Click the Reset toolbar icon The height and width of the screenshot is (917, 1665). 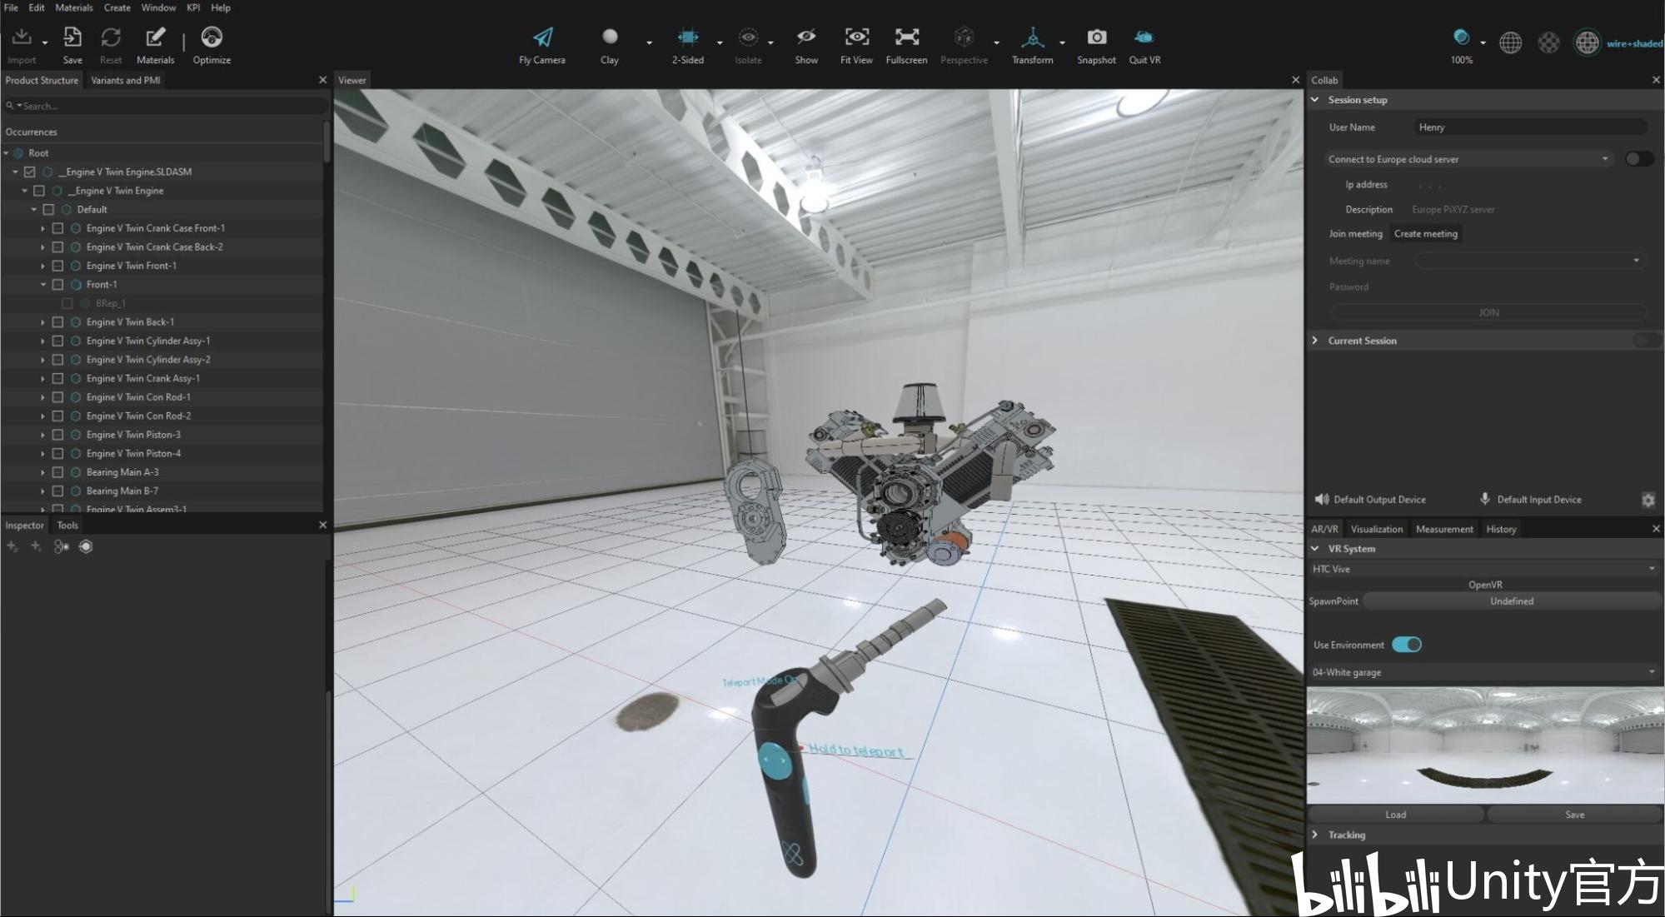[111, 37]
